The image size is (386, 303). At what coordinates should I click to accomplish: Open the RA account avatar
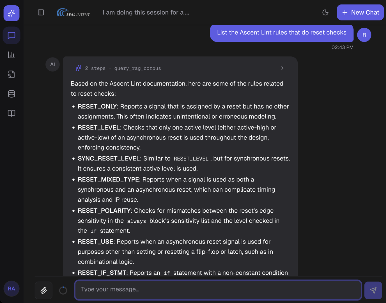[x=12, y=289]
